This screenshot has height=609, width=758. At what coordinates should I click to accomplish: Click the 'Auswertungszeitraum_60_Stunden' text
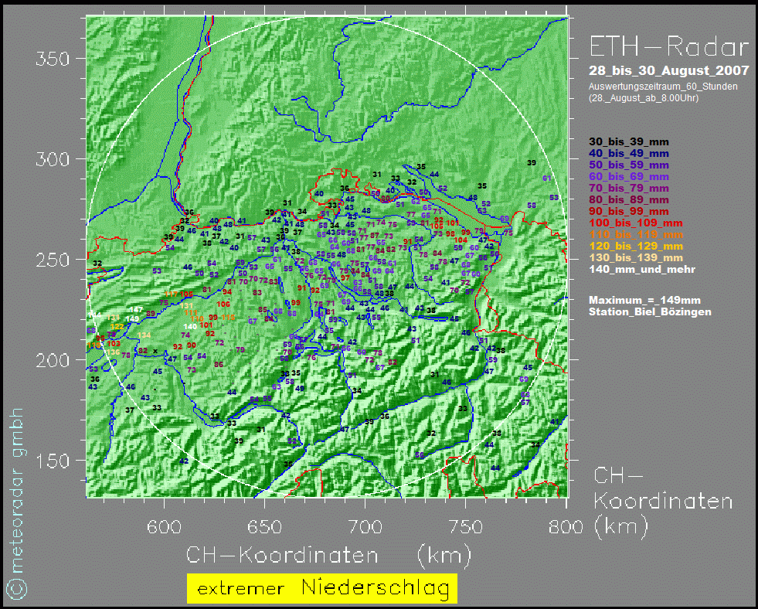(663, 87)
